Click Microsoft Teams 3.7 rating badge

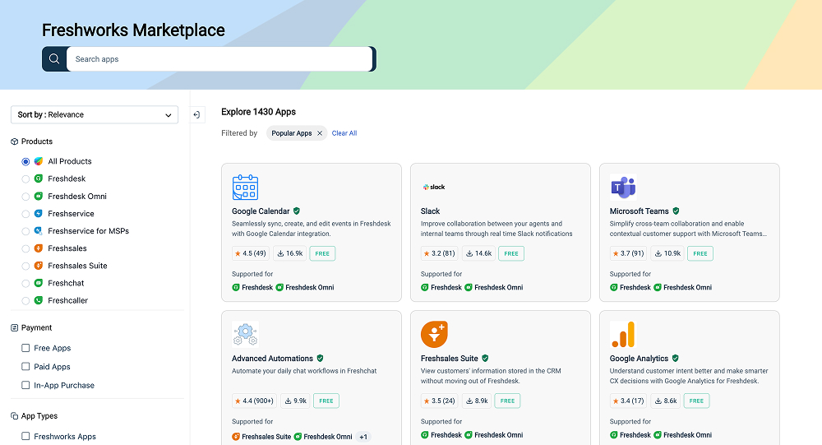629,253
